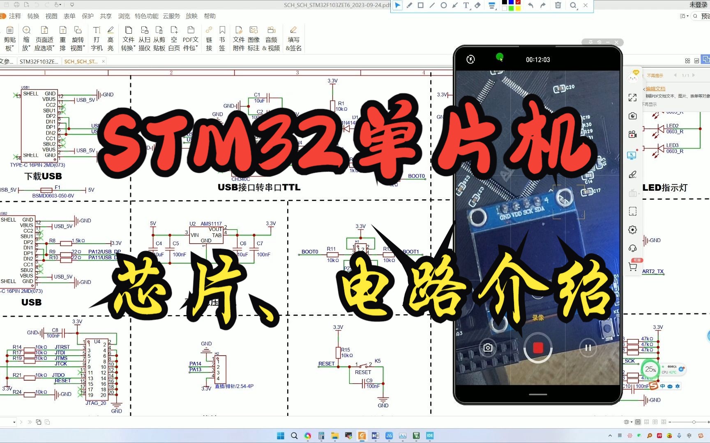710x443 pixels.
Task: Click fullscreen expand icon in side toolbar
Action: tap(632, 98)
